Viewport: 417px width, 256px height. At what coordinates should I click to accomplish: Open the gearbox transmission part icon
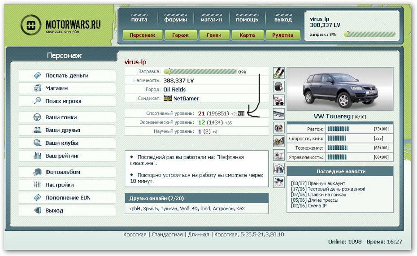click(x=279, y=141)
